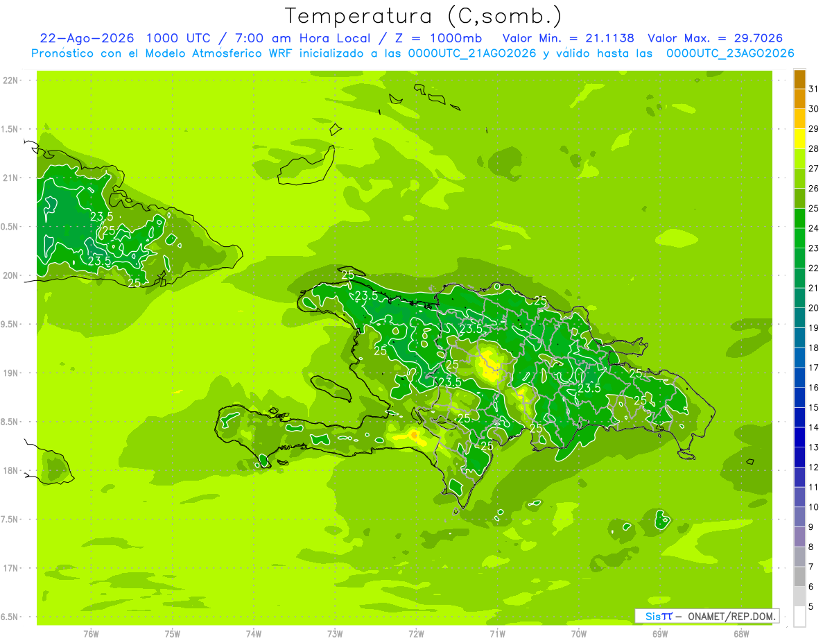
Task: Click the title 'Temperatura (C,somb.)'
Action: (423, 16)
